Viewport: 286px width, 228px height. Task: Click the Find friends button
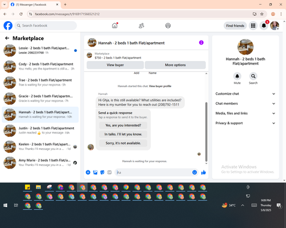[x=235, y=26]
